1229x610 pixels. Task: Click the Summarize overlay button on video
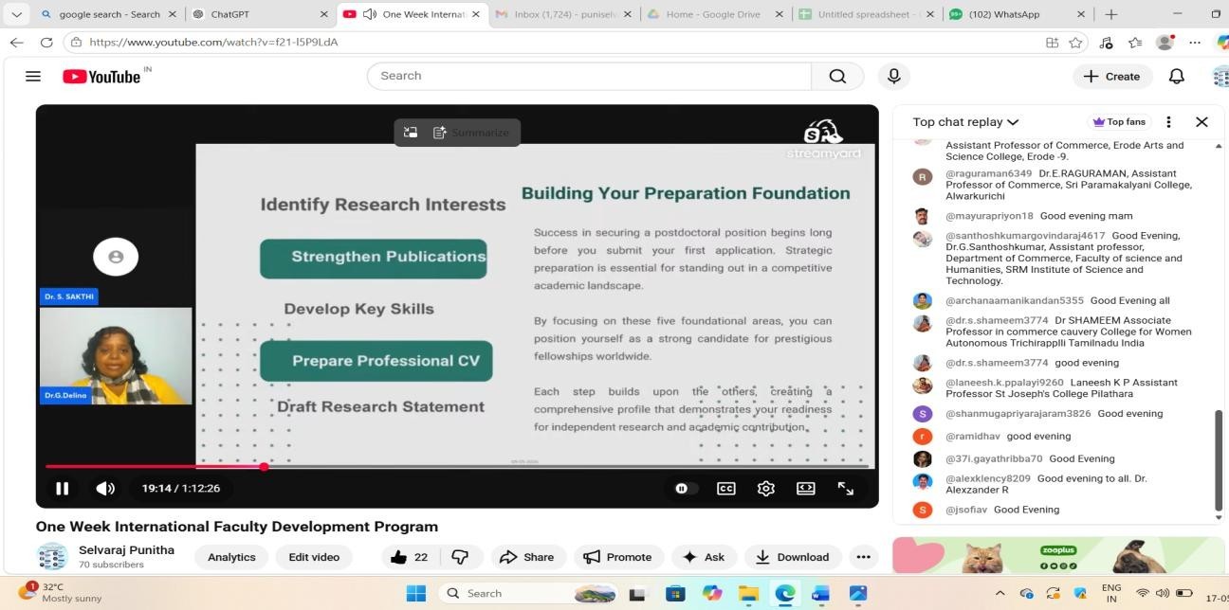(471, 133)
